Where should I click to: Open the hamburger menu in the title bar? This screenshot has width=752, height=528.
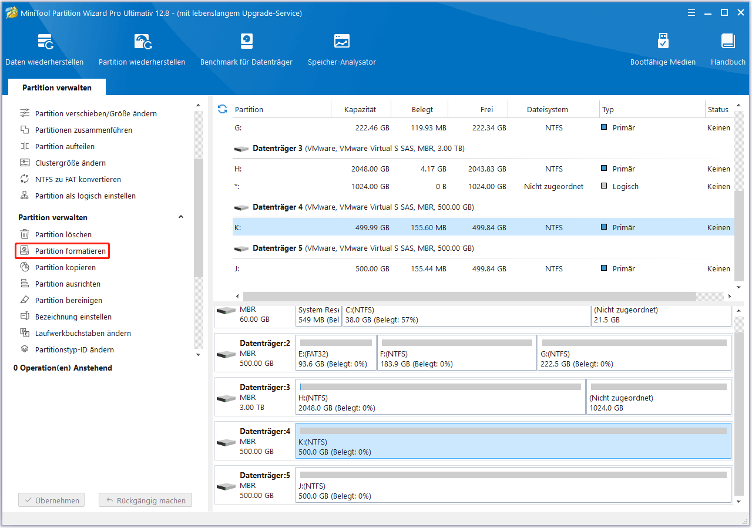pos(693,12)
